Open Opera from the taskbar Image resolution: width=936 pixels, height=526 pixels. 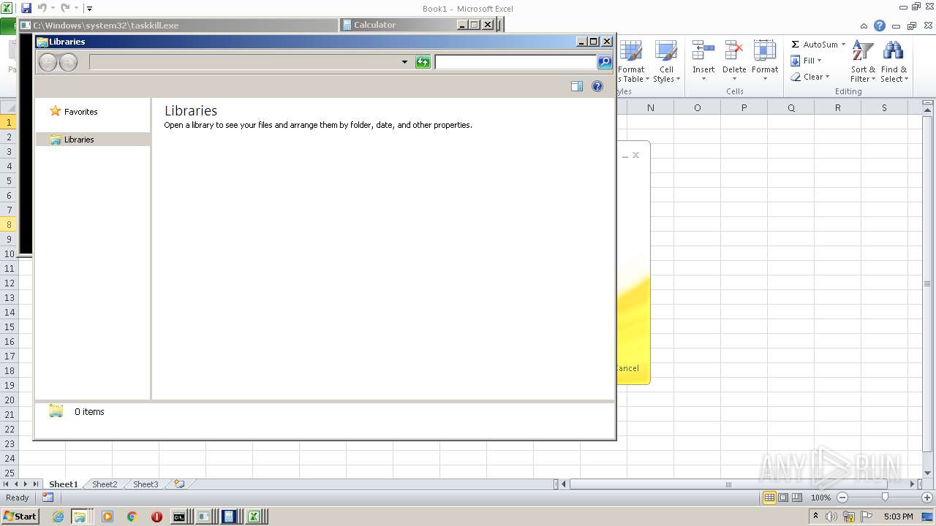click(156, 517)
